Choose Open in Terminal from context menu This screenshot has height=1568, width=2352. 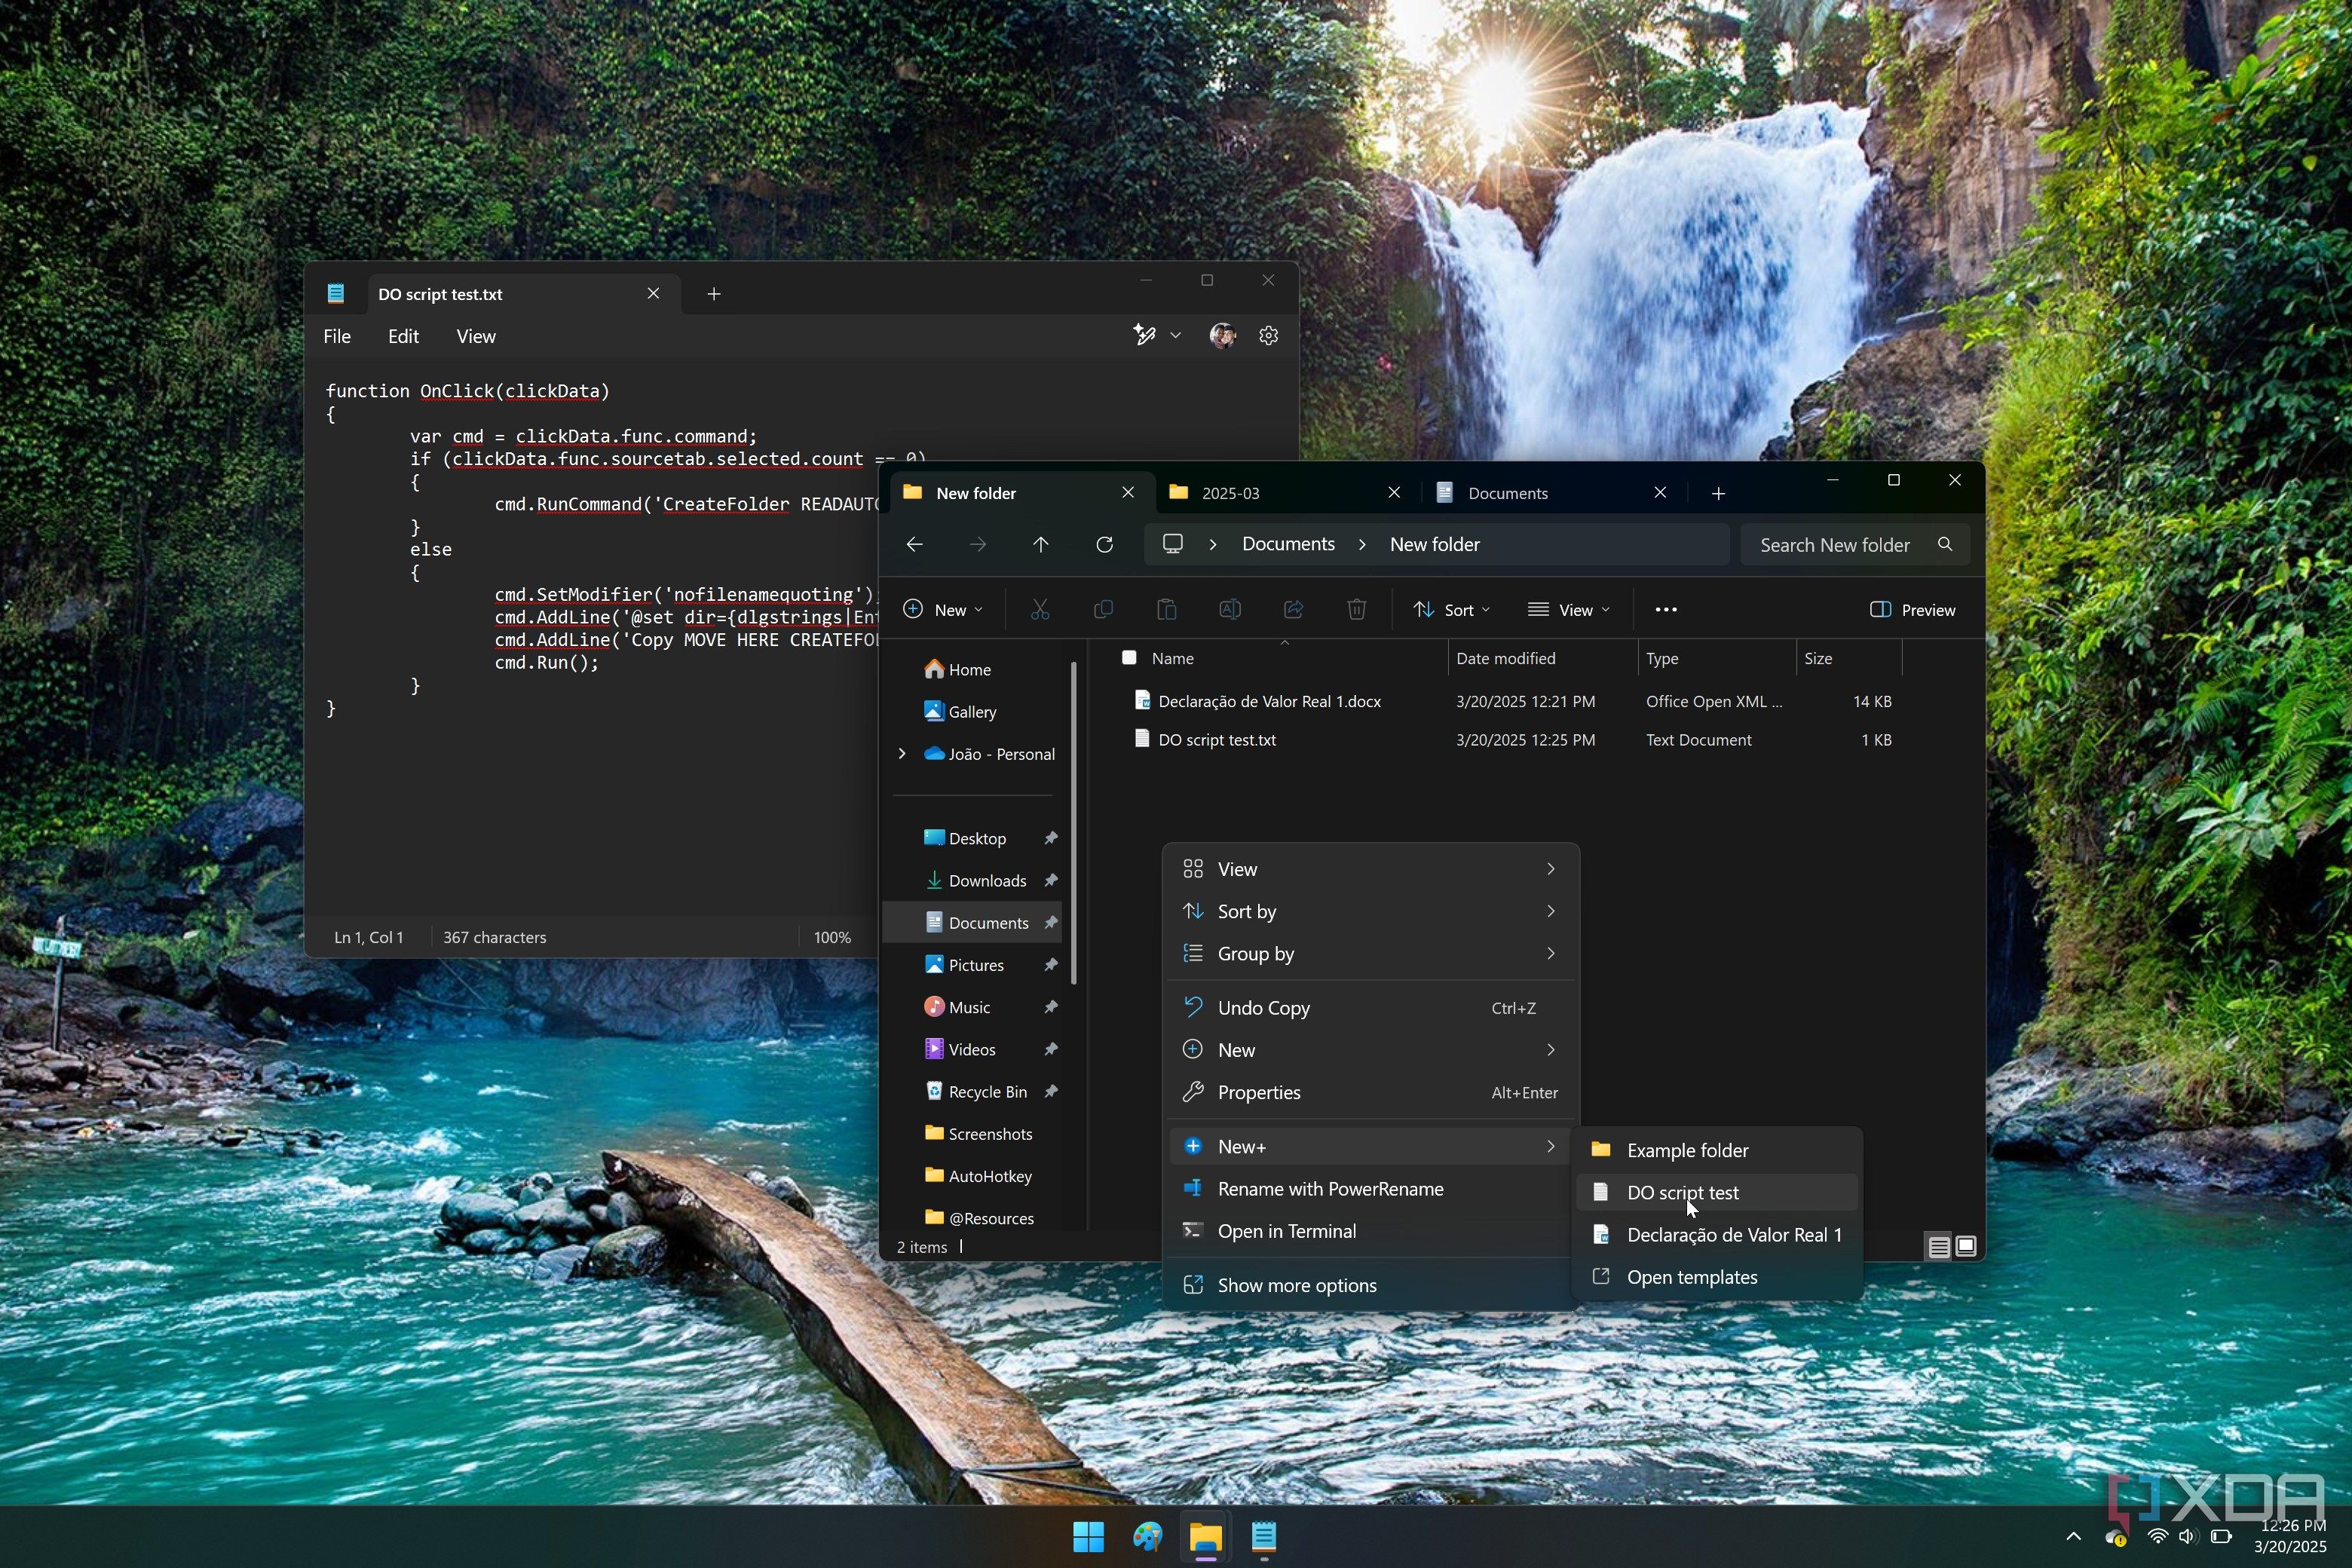click(1370, 1231)
